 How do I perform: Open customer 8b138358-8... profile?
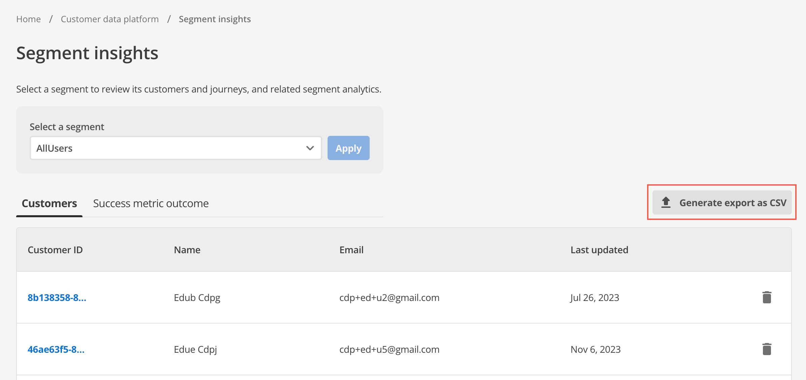[x=57, y=298]
